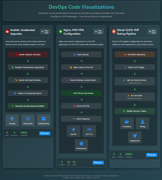Click the 100% Coverage stat in GitLab card
This screenshot has height=180, width=162.
(x=129, y=155)
